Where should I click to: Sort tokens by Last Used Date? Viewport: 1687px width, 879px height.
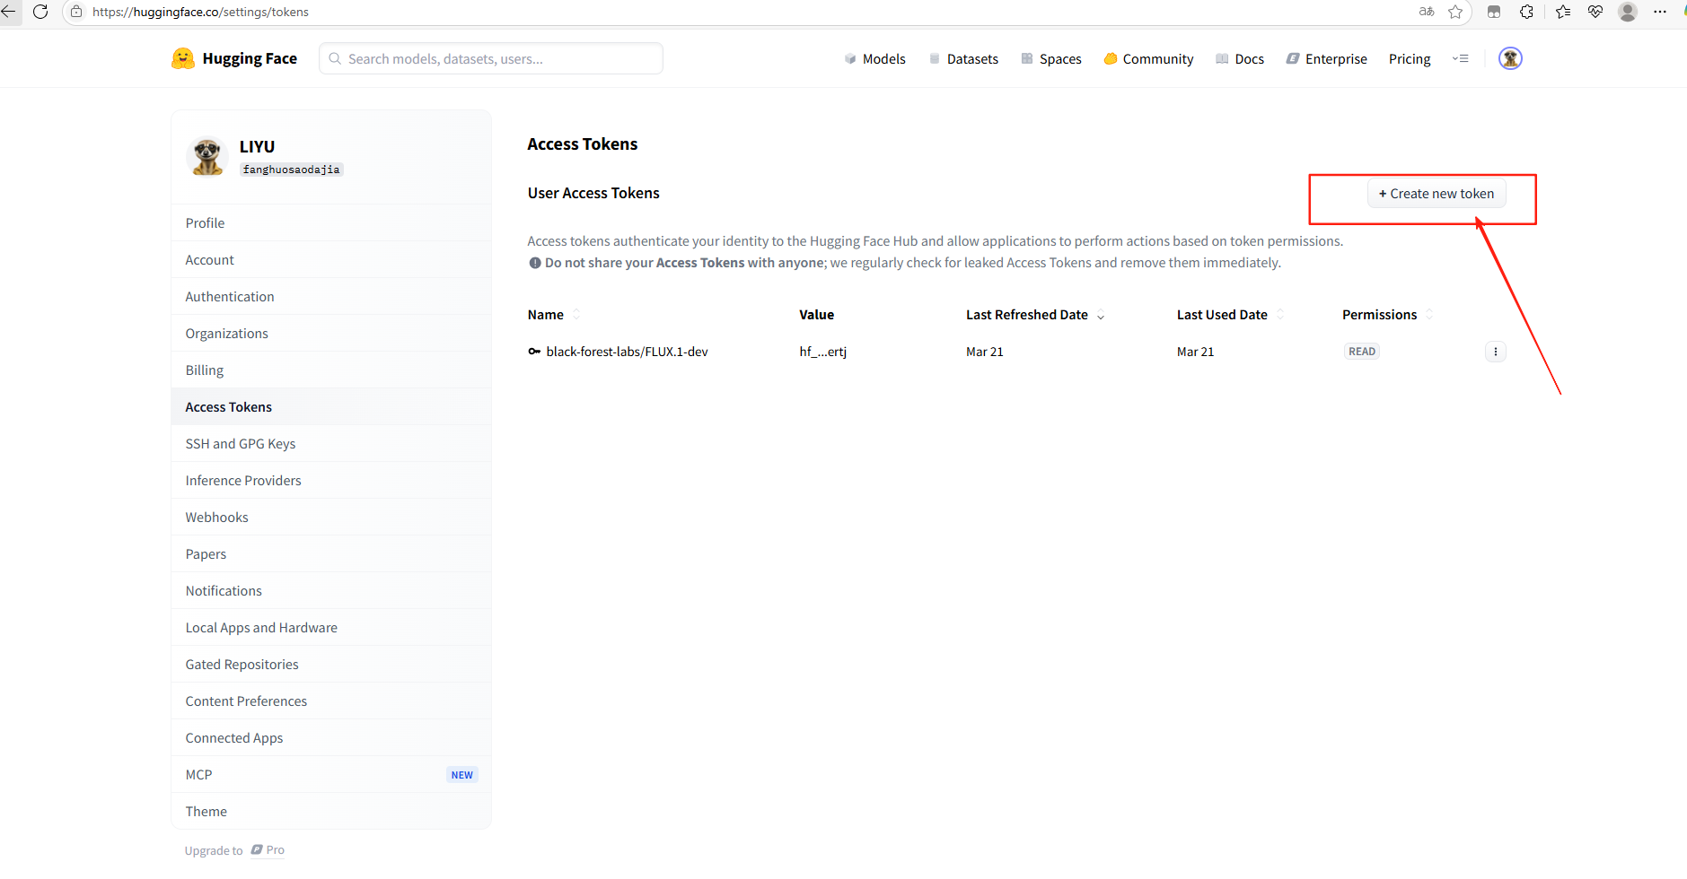tap(1231, 315)
